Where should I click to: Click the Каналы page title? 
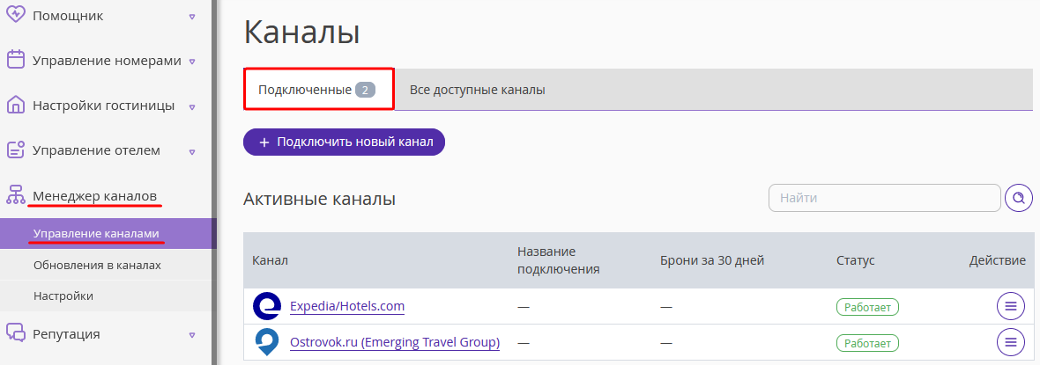click(x=301, y=32)
